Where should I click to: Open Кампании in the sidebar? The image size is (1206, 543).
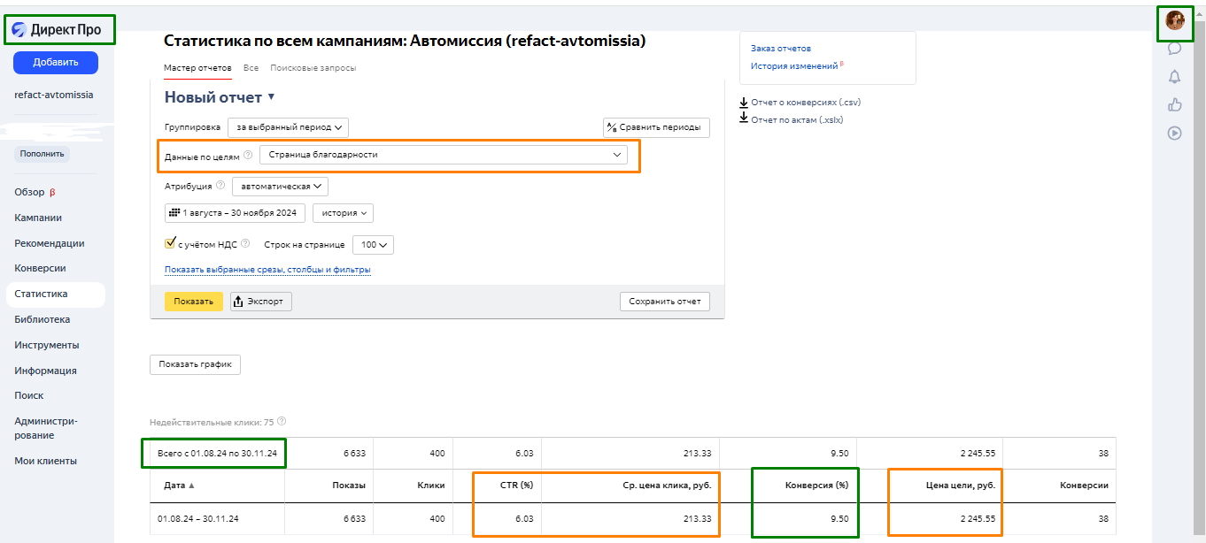[38, 218]
